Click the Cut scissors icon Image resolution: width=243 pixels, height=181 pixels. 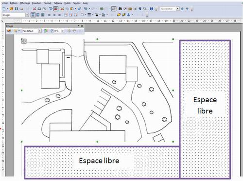point(62,9)
